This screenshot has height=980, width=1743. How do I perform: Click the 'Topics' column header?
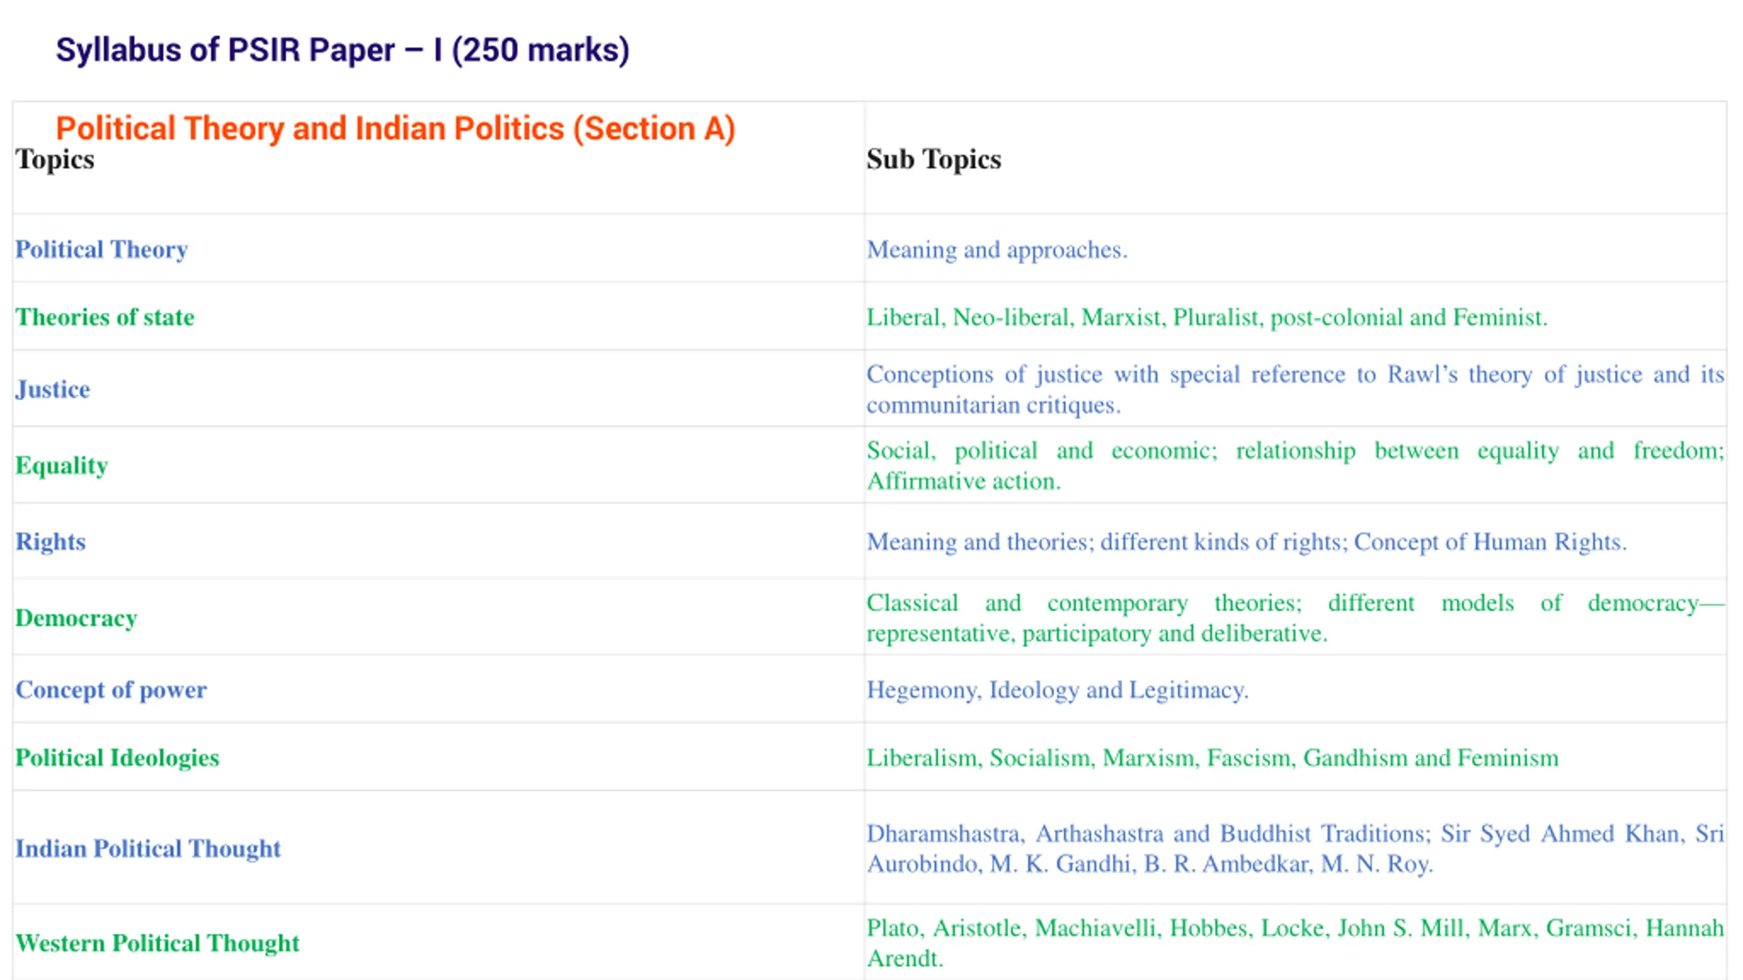55,159
